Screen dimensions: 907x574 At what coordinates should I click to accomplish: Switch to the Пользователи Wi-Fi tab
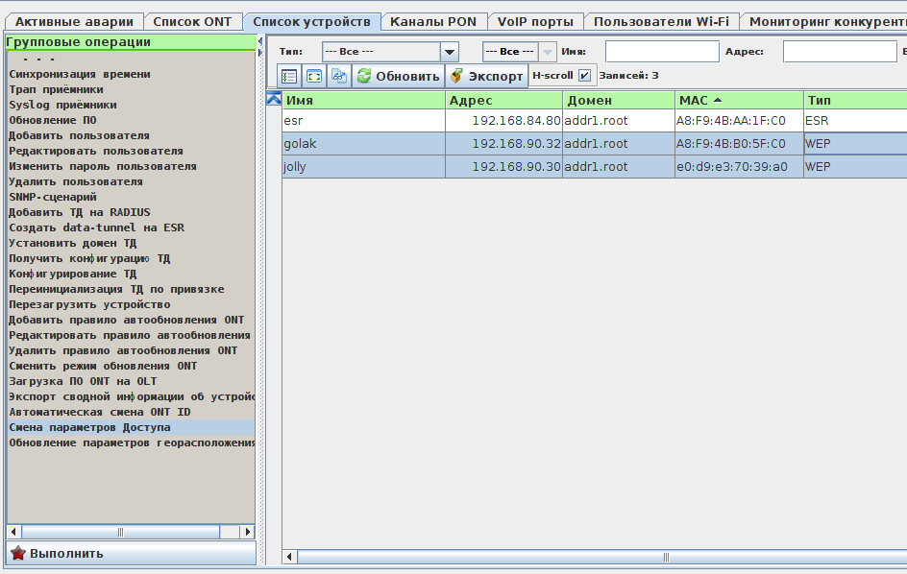click(x=661, y=22)
